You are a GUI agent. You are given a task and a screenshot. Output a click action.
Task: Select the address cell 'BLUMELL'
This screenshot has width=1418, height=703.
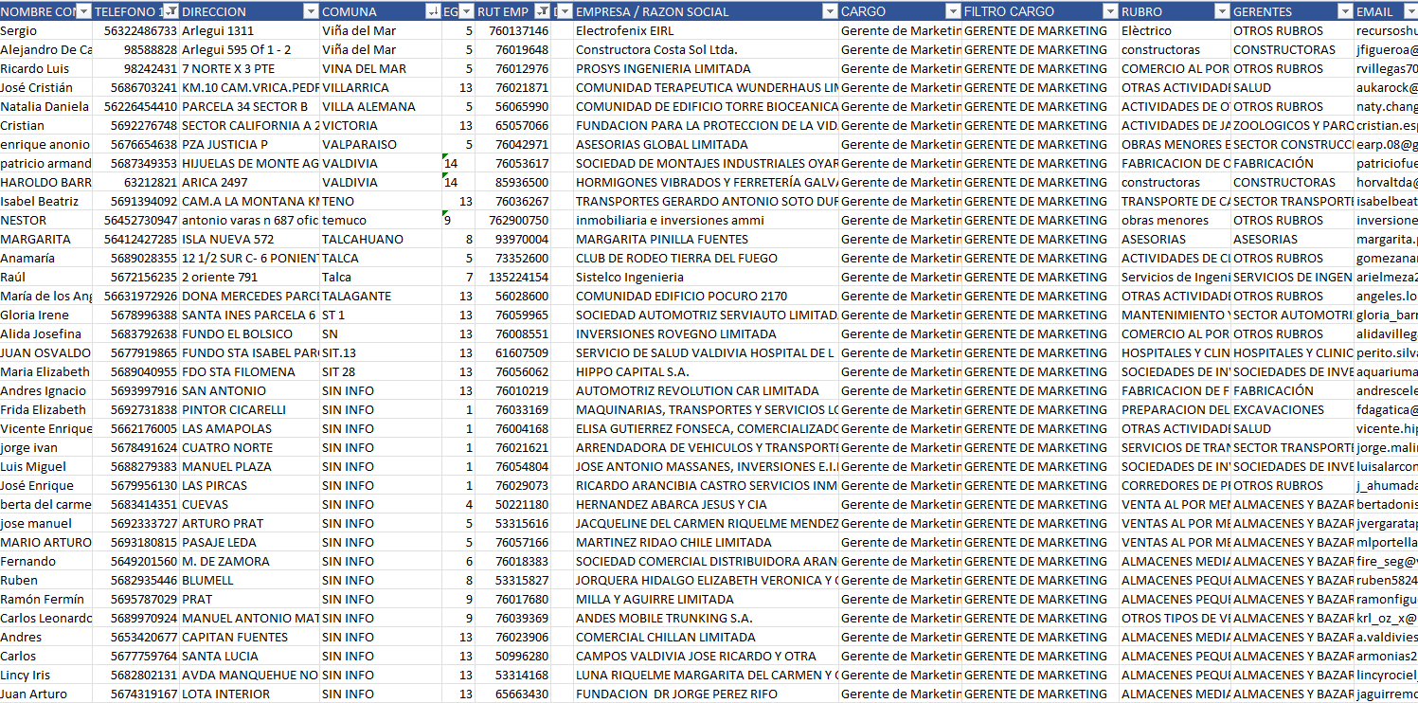tap(250, 580)
